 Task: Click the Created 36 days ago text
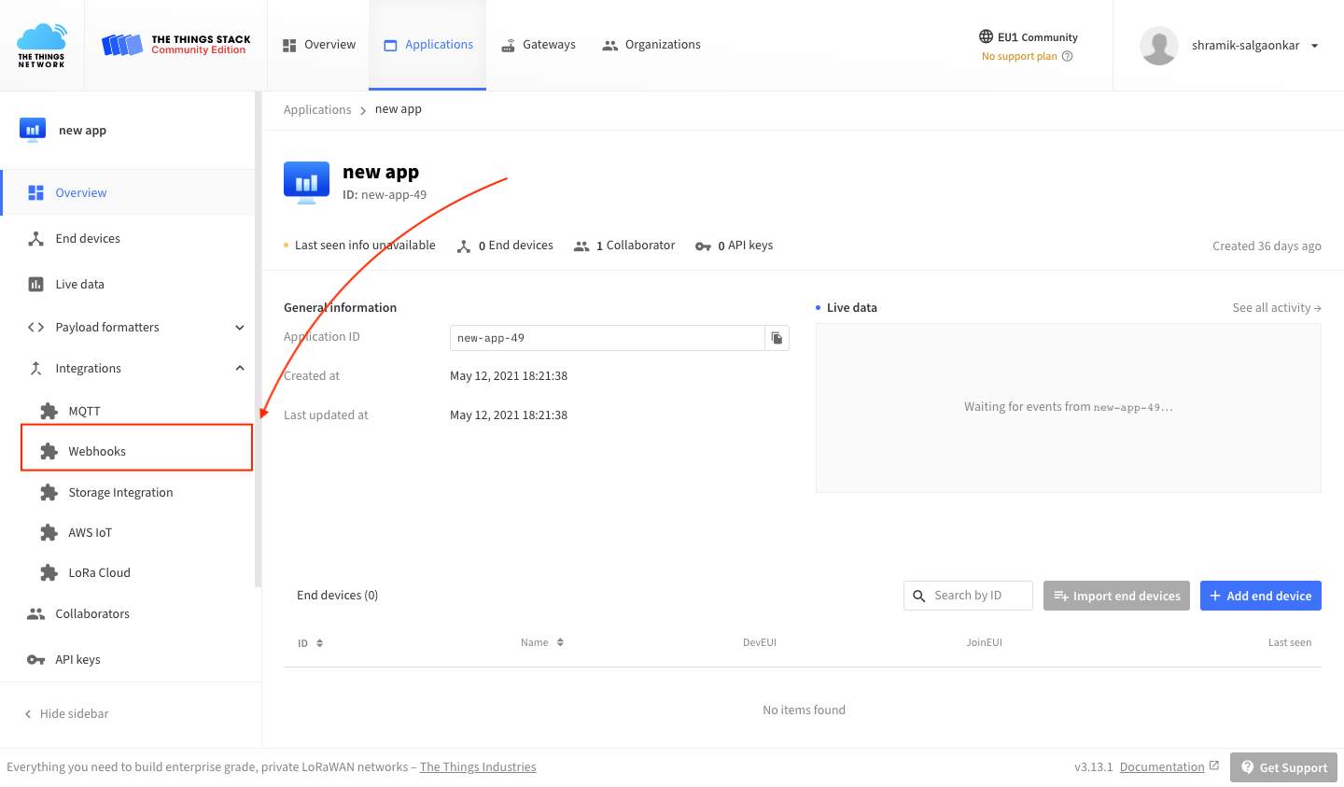tap(1267, 246)
